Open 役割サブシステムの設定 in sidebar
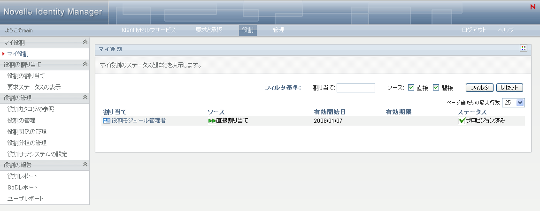The width and height of the screenshot is (540, 211). (x=37, y=154)
